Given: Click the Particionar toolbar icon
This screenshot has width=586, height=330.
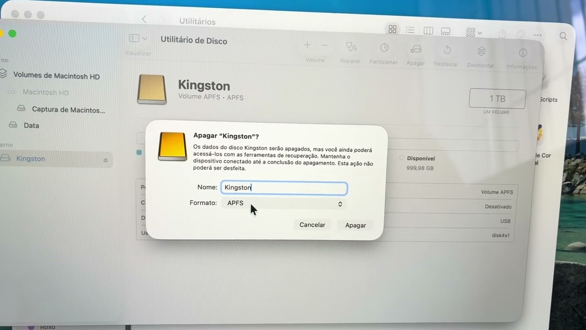Looking at the screenshot, I should [x=384, y=48].
